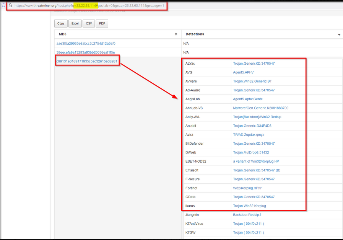The image size is (343, 240).
Task: Open K7AntiVirus Trojan ( 004f0c211 ) link
Action: point(249,224)
